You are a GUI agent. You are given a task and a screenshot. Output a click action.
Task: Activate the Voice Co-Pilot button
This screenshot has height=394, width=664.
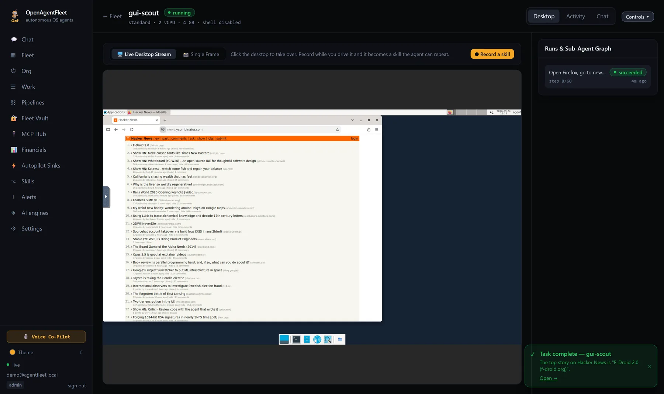46,337
